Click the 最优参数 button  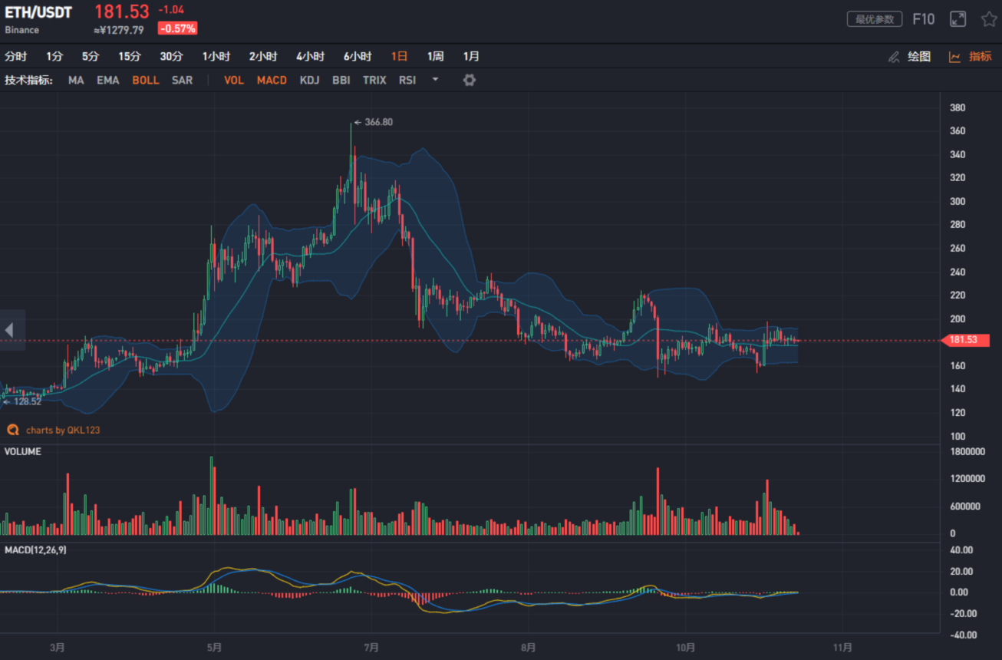pyautogui.click(x=875, y=19)
